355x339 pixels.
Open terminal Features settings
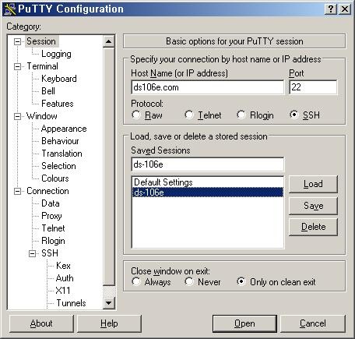click(x=58, y=104)
